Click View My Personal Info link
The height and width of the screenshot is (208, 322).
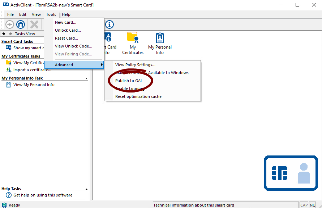(x=34, y=85)
